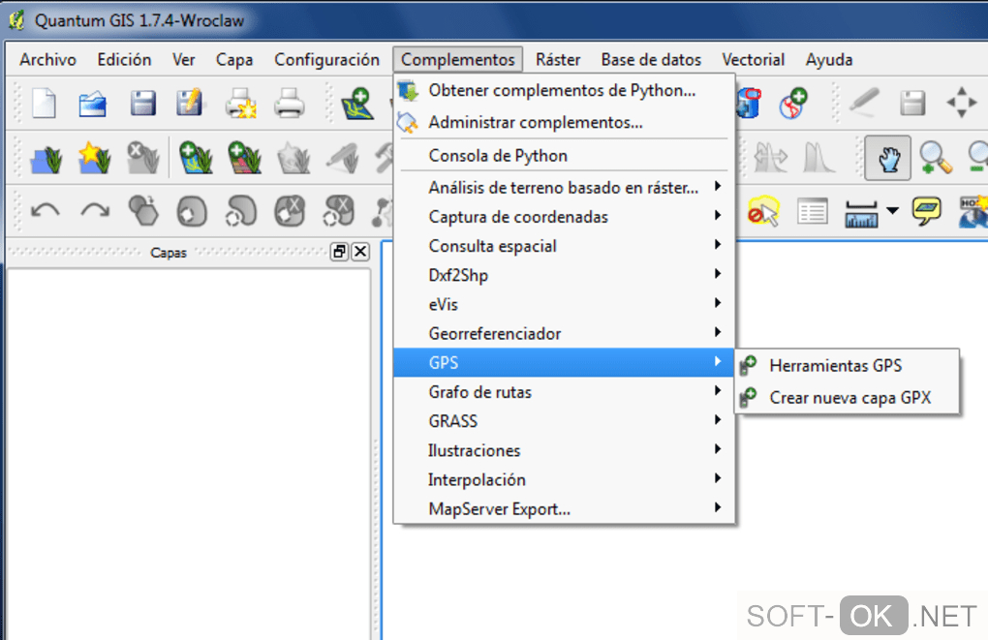Save project using the floppy disk icon

pyautogui.click(x=142, y=104)
